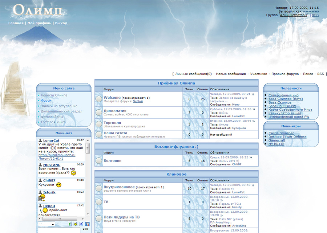Click mini-chat horizontal scrollbar right arrow
Screen dimensions: 327x233
pos(83,218)
